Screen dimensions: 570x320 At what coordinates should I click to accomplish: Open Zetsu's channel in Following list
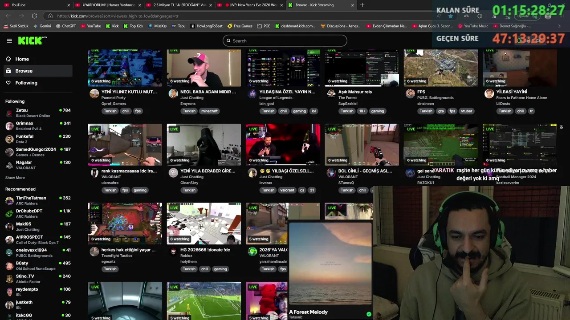pyautogui.click(x=38, y=113)
